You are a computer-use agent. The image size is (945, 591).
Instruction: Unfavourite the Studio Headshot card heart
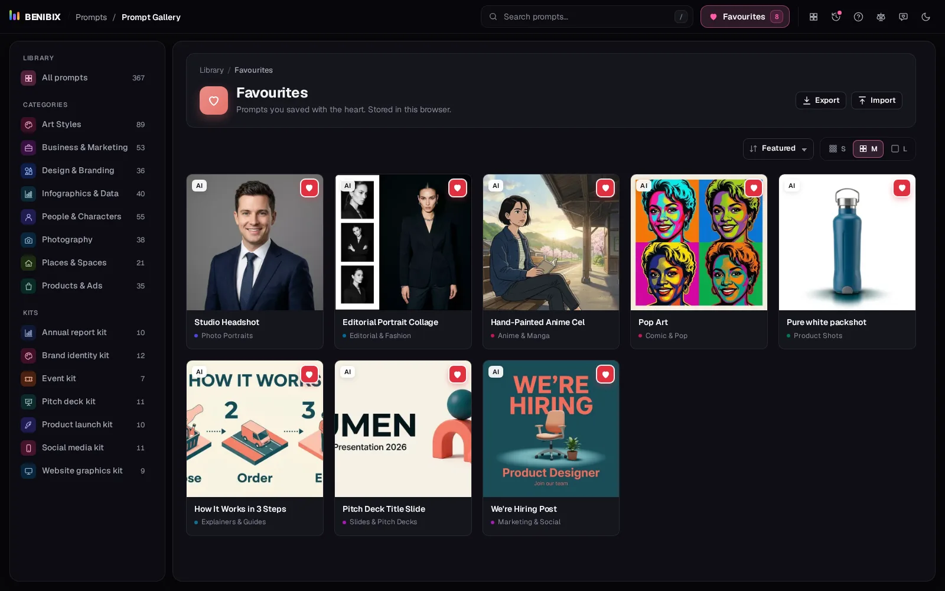[309, 188]
